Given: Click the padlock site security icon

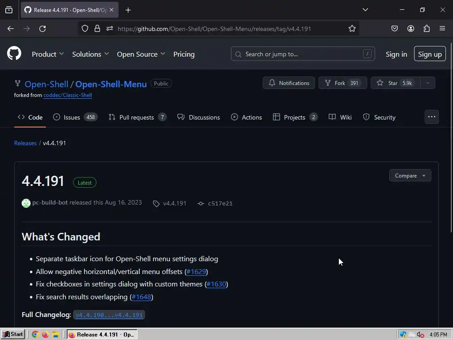Looking at the screenshot, I should [97, 28].
